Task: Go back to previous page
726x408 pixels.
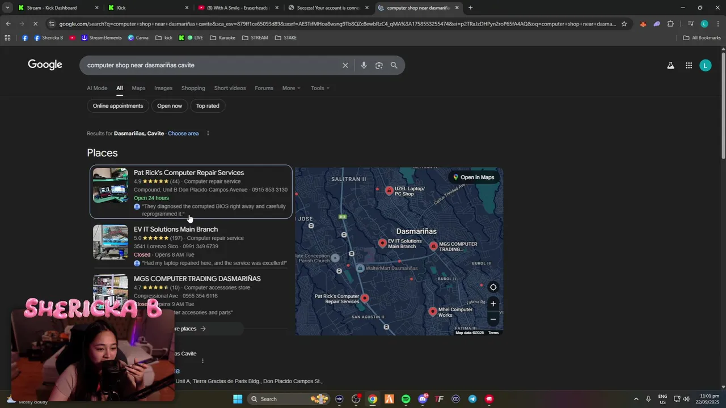Action: pos(8,24)
